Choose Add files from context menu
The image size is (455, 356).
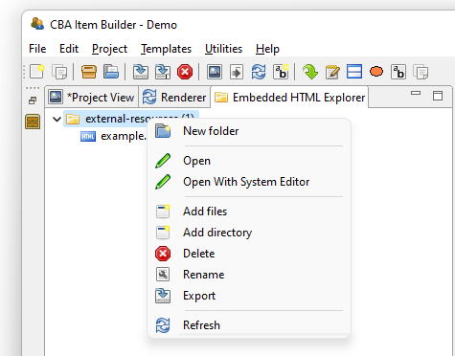pyautogui.click(x=249, y=211)
